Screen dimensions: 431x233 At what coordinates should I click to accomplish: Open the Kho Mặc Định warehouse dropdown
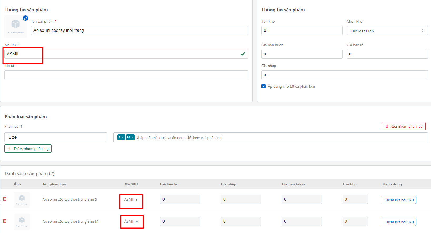(x=387, y=31)
